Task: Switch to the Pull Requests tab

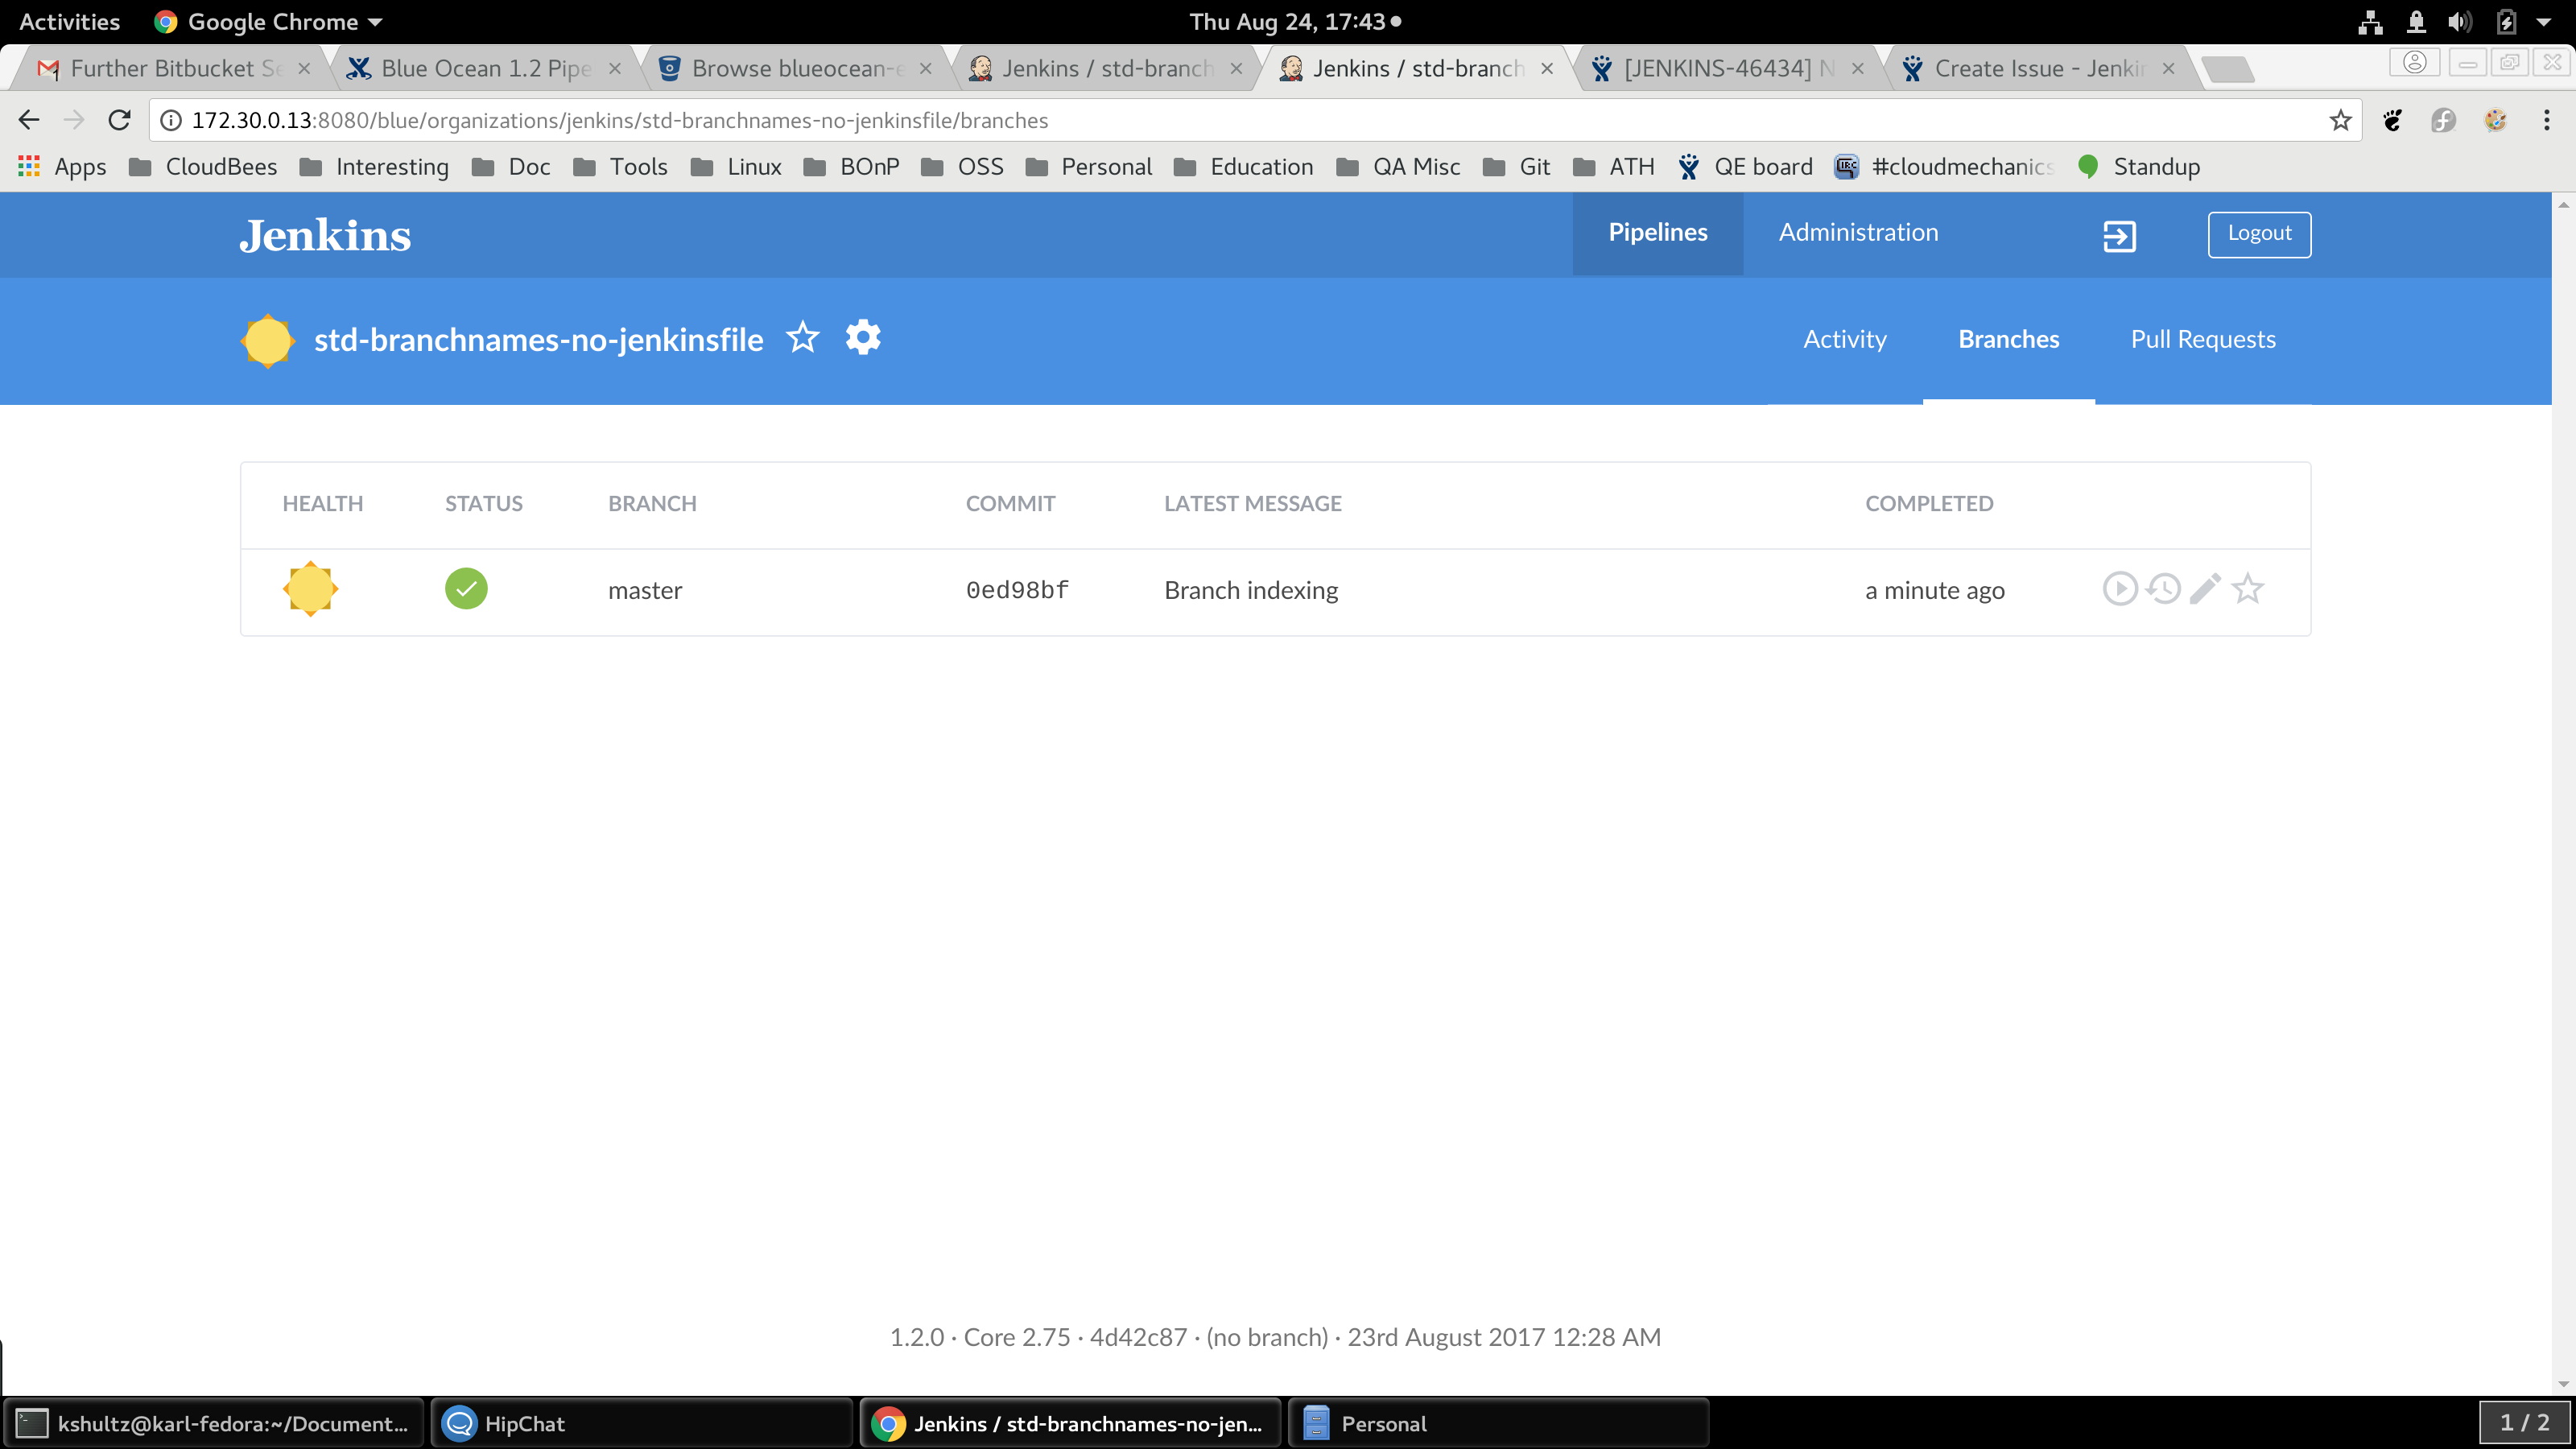Action: (x=2202, y=340)
